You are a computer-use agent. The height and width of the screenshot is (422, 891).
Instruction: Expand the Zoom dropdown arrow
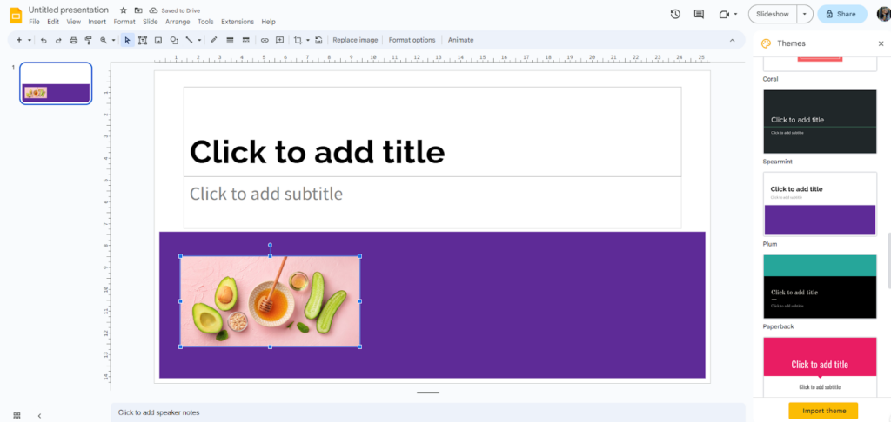coord(114,40)
